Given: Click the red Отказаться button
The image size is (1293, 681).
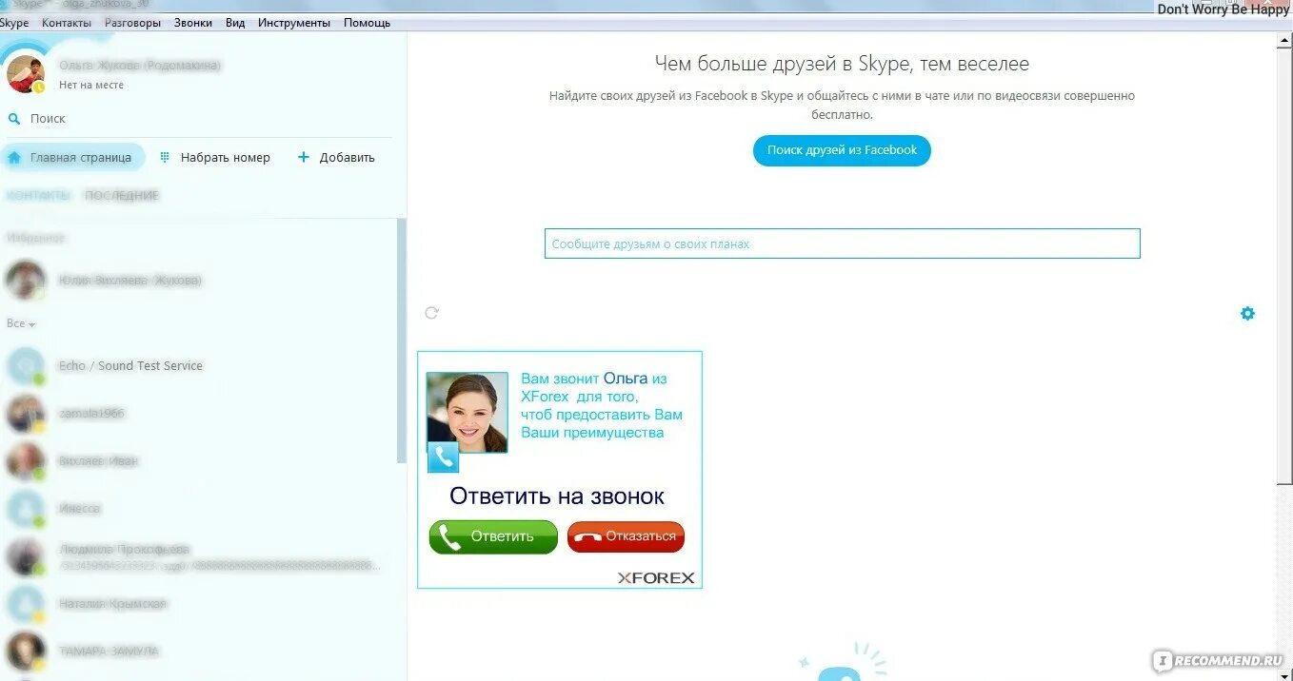Looking at the screenshot, I should pos(626,536).
